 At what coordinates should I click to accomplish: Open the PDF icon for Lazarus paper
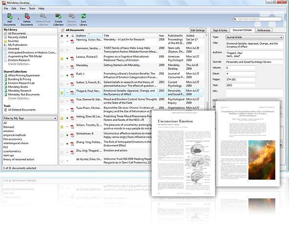[72, 58]
